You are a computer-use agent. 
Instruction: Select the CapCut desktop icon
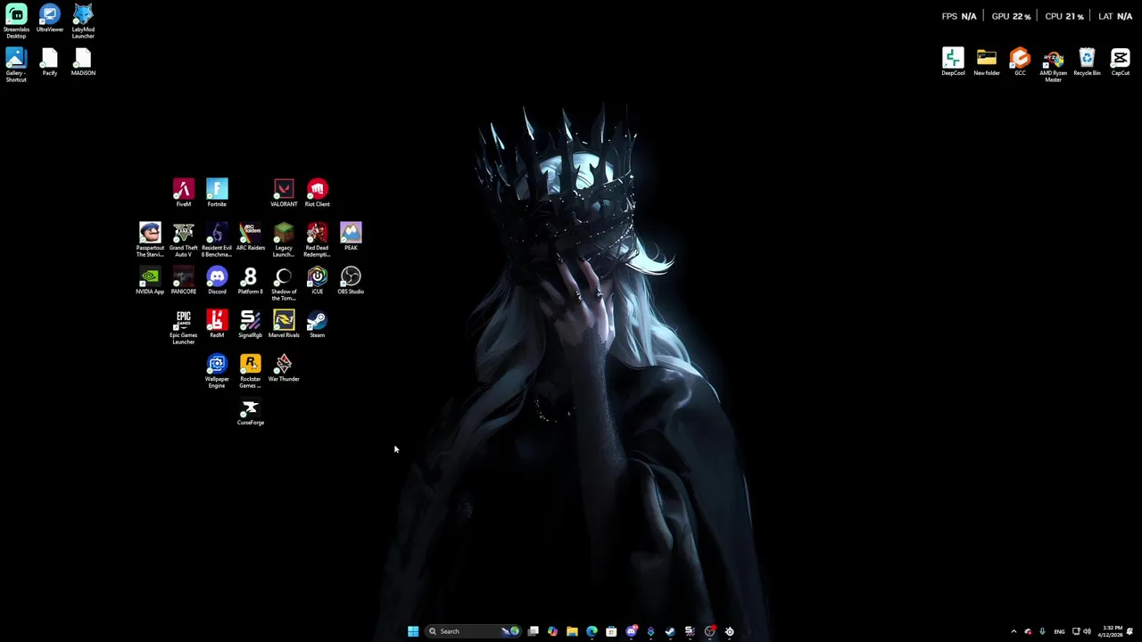(1121, 62)
